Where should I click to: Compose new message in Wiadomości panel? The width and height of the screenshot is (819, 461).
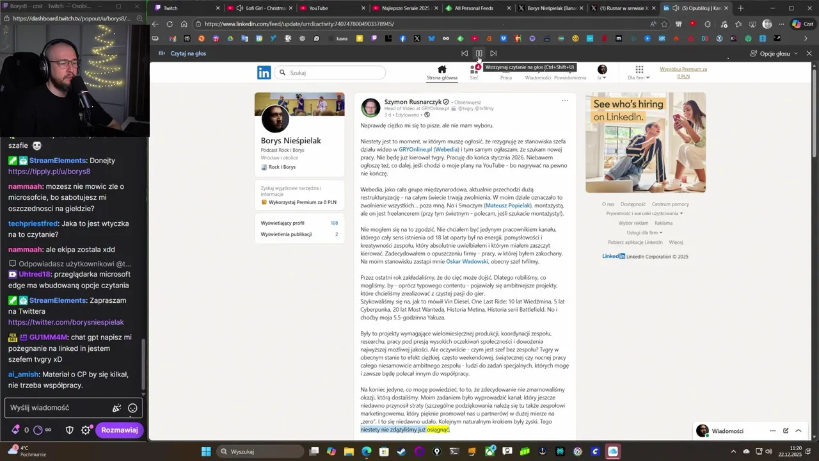coord(786,431)
